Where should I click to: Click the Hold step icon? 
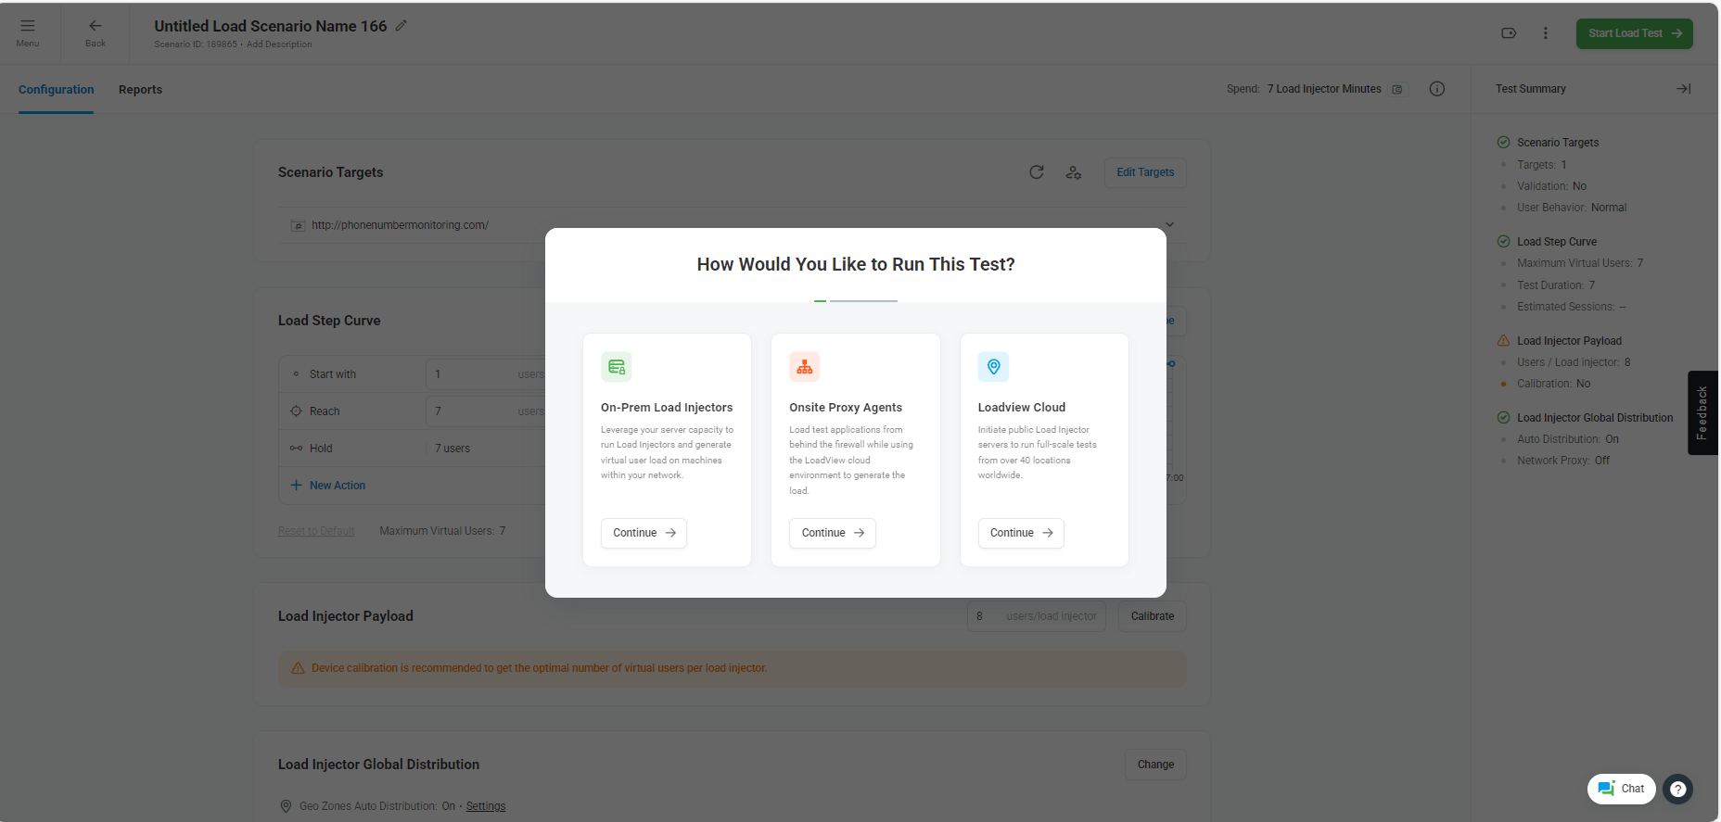(296, 449)
